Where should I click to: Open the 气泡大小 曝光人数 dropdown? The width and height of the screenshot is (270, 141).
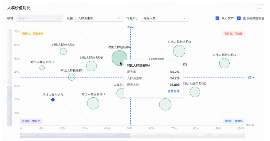coord(165,18)
